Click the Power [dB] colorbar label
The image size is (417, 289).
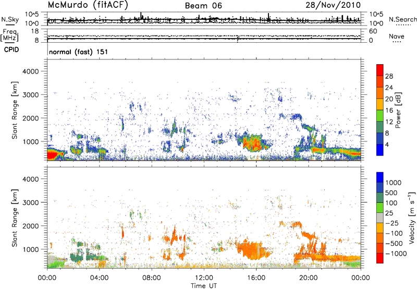point(398,111)
